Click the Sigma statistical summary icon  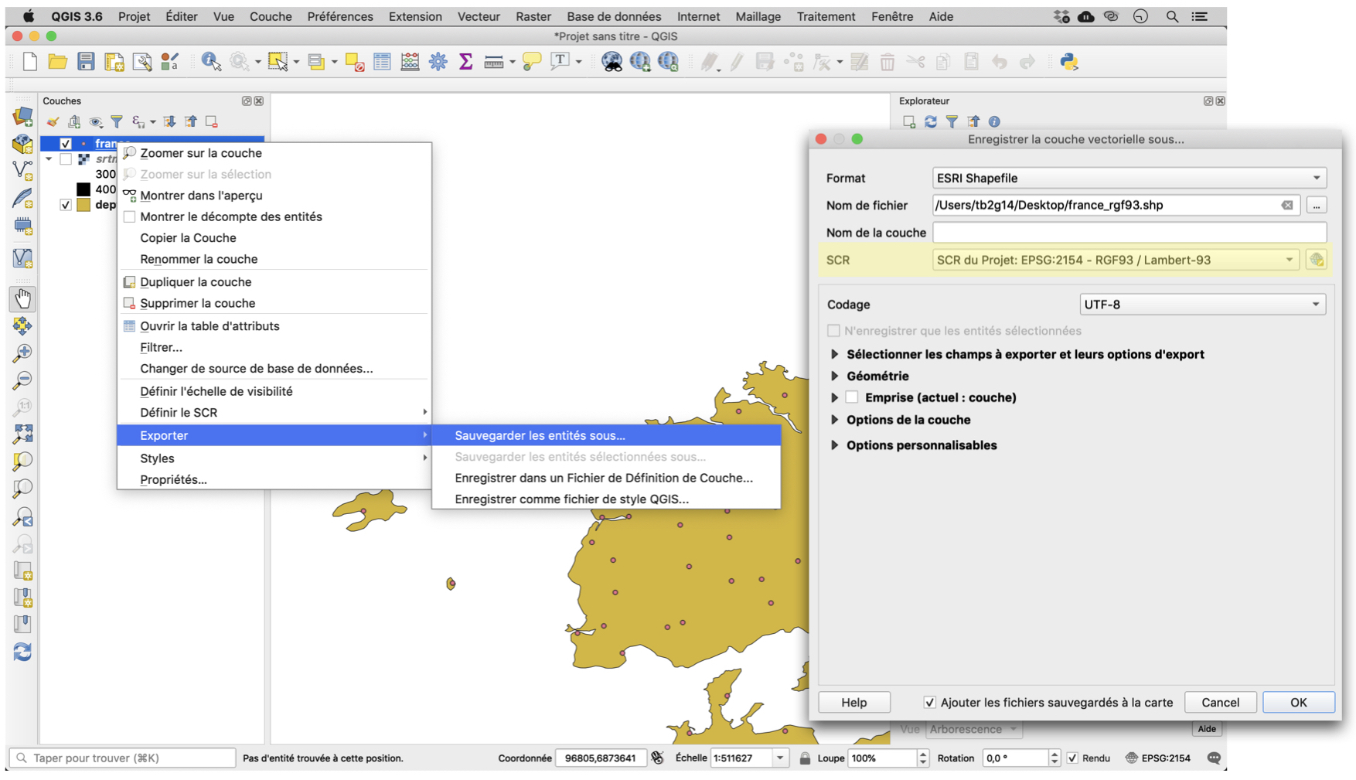[465, 62]
